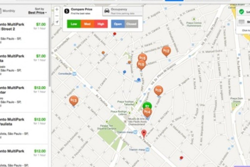Switch to the Monthly tab
Image resolution: width=250 pixels, height=167 pixels.
coord(7,11)
